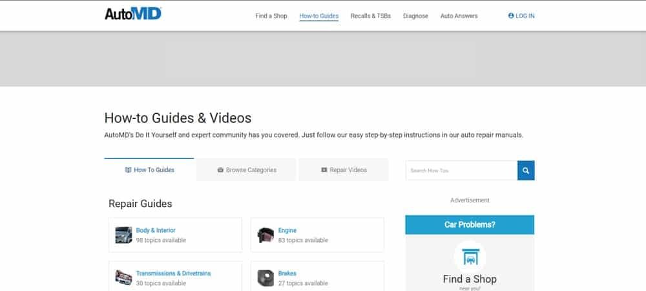The height and width of the screenshot is (291, 646).
Task: Open Diagnose in the navigation
Action: tap(415, 16)
